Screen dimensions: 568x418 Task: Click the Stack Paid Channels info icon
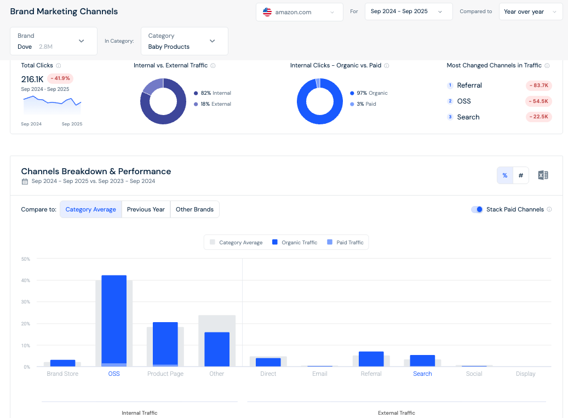click(x=550, y=209)
